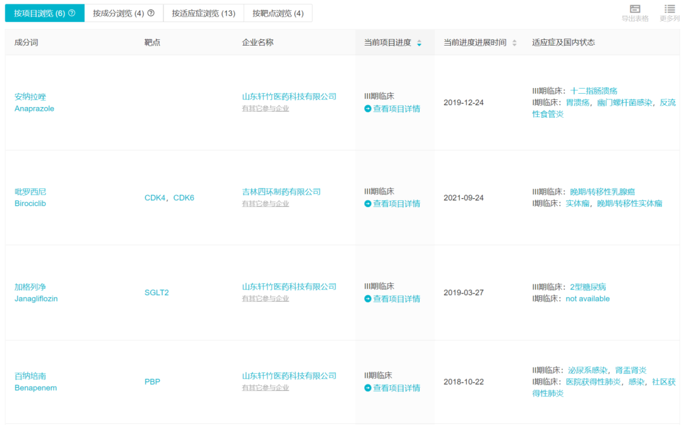
Task: View project details for Anaprazole row
Action: (x=393, y=109)
